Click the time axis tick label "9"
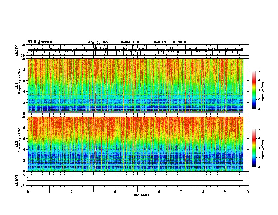This screenshot has width=278, height=215. (x=225, y=192)
